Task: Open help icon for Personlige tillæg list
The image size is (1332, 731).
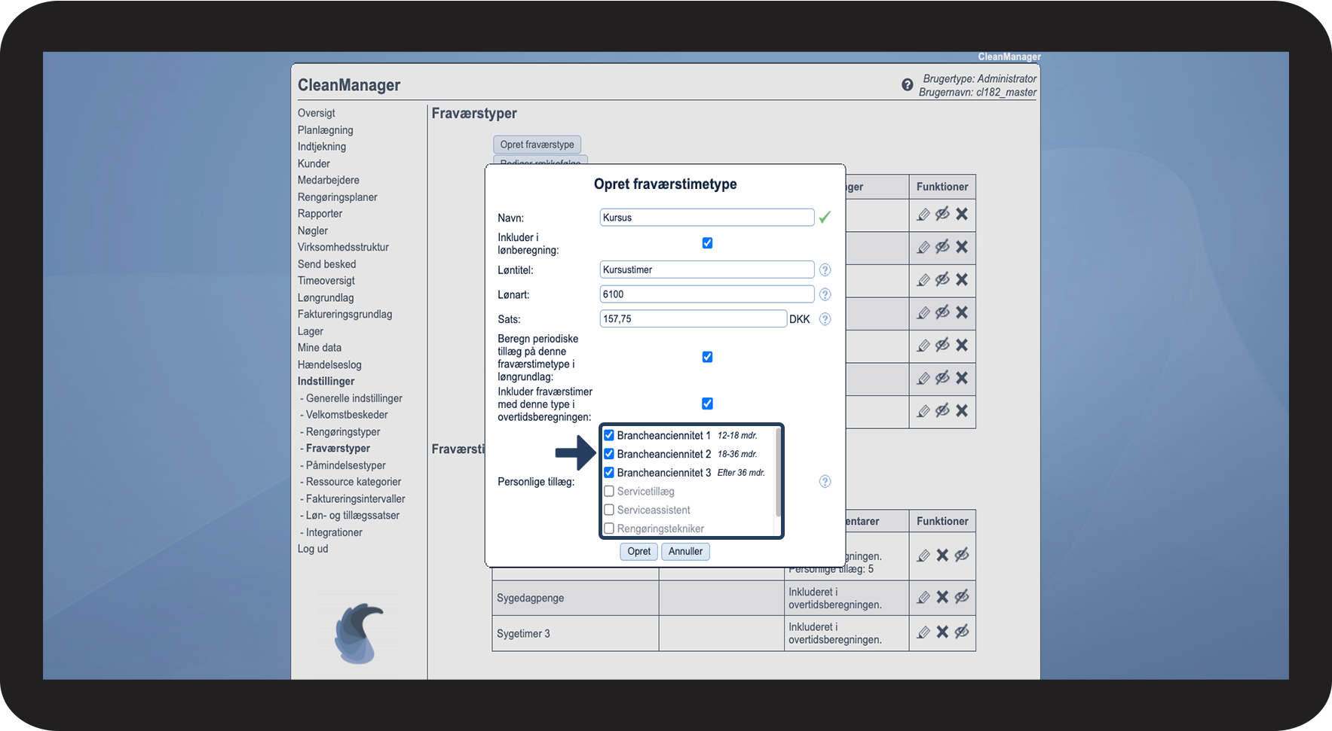Action: point(825,482)
